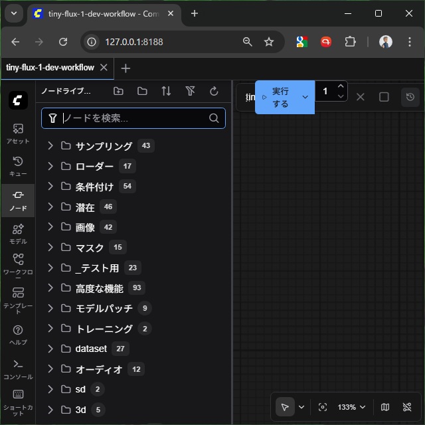
Task: Toggle the queue history button at top right
Action: pyautogui.click(x=410, y=97)
